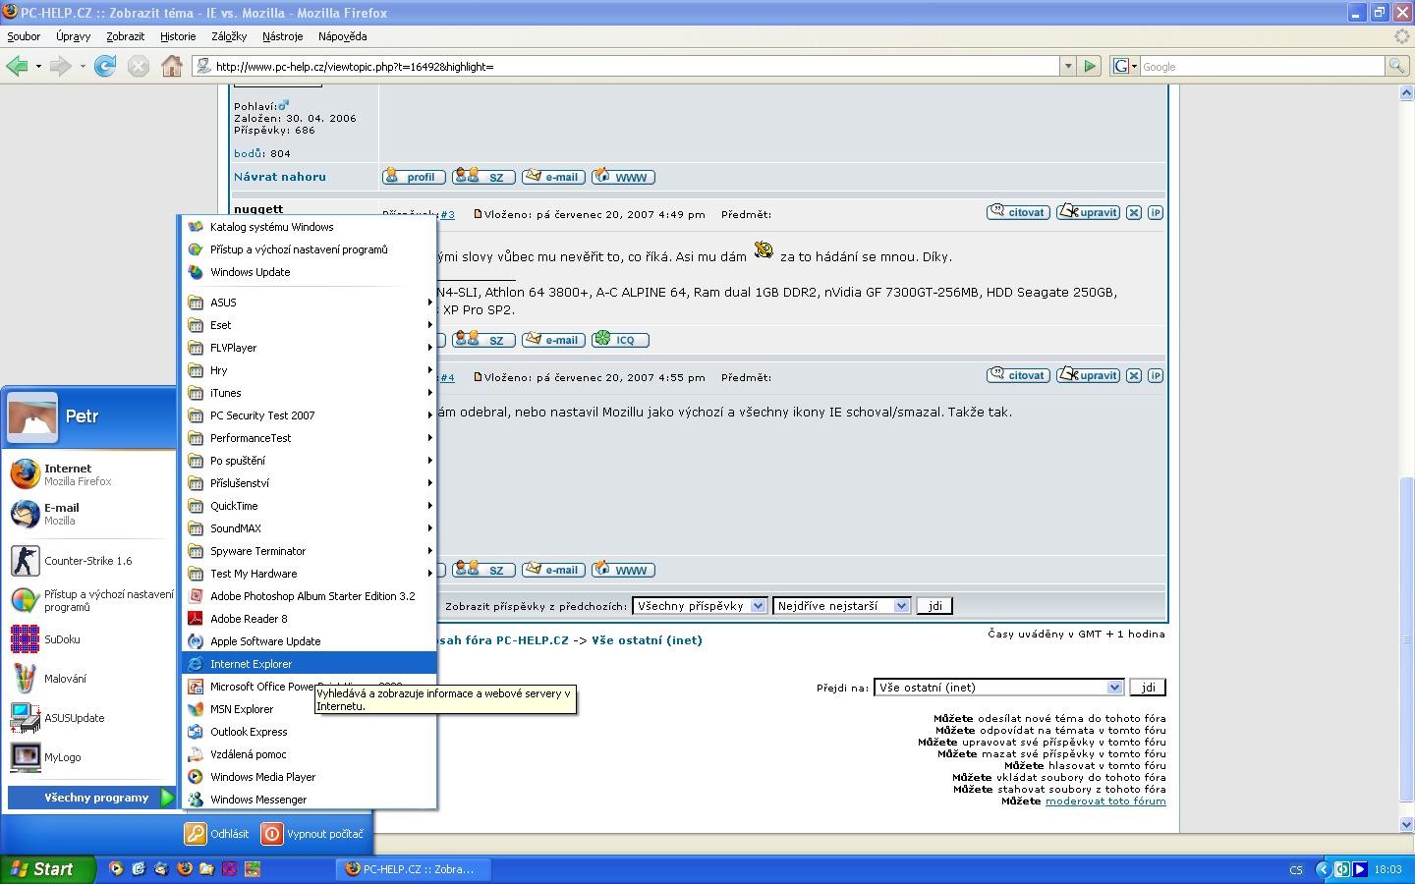The width and height of the screenshot is (1415, 884).
Task: Open the 'Vše ostatní (inet)' forum dropdown
Action: pyautogui.click(x=997, y=688)
